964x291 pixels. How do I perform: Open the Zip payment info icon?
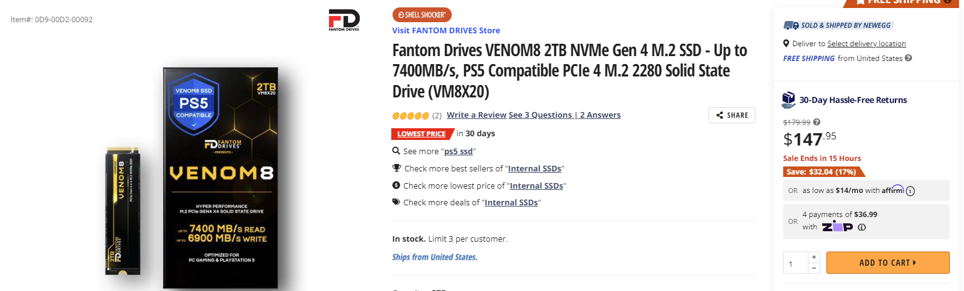[862, 227]
